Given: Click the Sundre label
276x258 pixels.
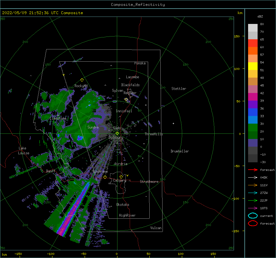Looking at the screenshot, I should [x=93, y=127].
